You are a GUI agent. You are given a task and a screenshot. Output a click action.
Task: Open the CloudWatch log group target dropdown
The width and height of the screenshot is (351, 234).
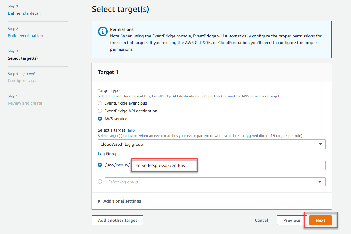212,144
